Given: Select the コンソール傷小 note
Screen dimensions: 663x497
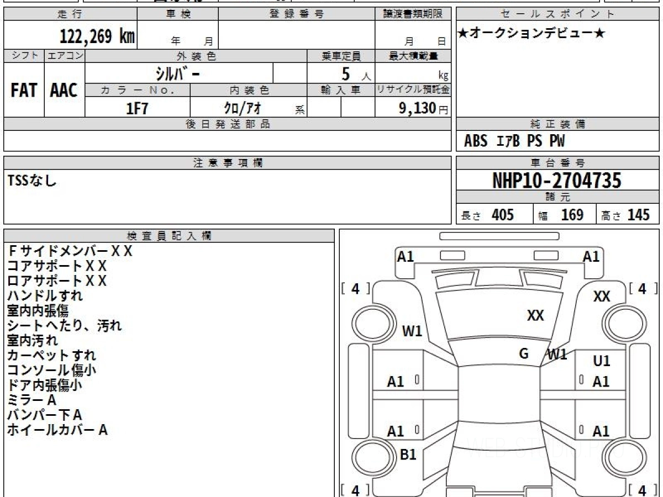Looking at the screenshot, I should coord(52,371).
